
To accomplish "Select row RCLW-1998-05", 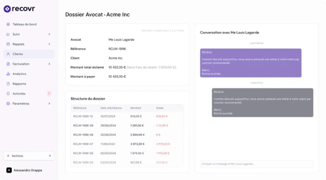I will [127, 163].
